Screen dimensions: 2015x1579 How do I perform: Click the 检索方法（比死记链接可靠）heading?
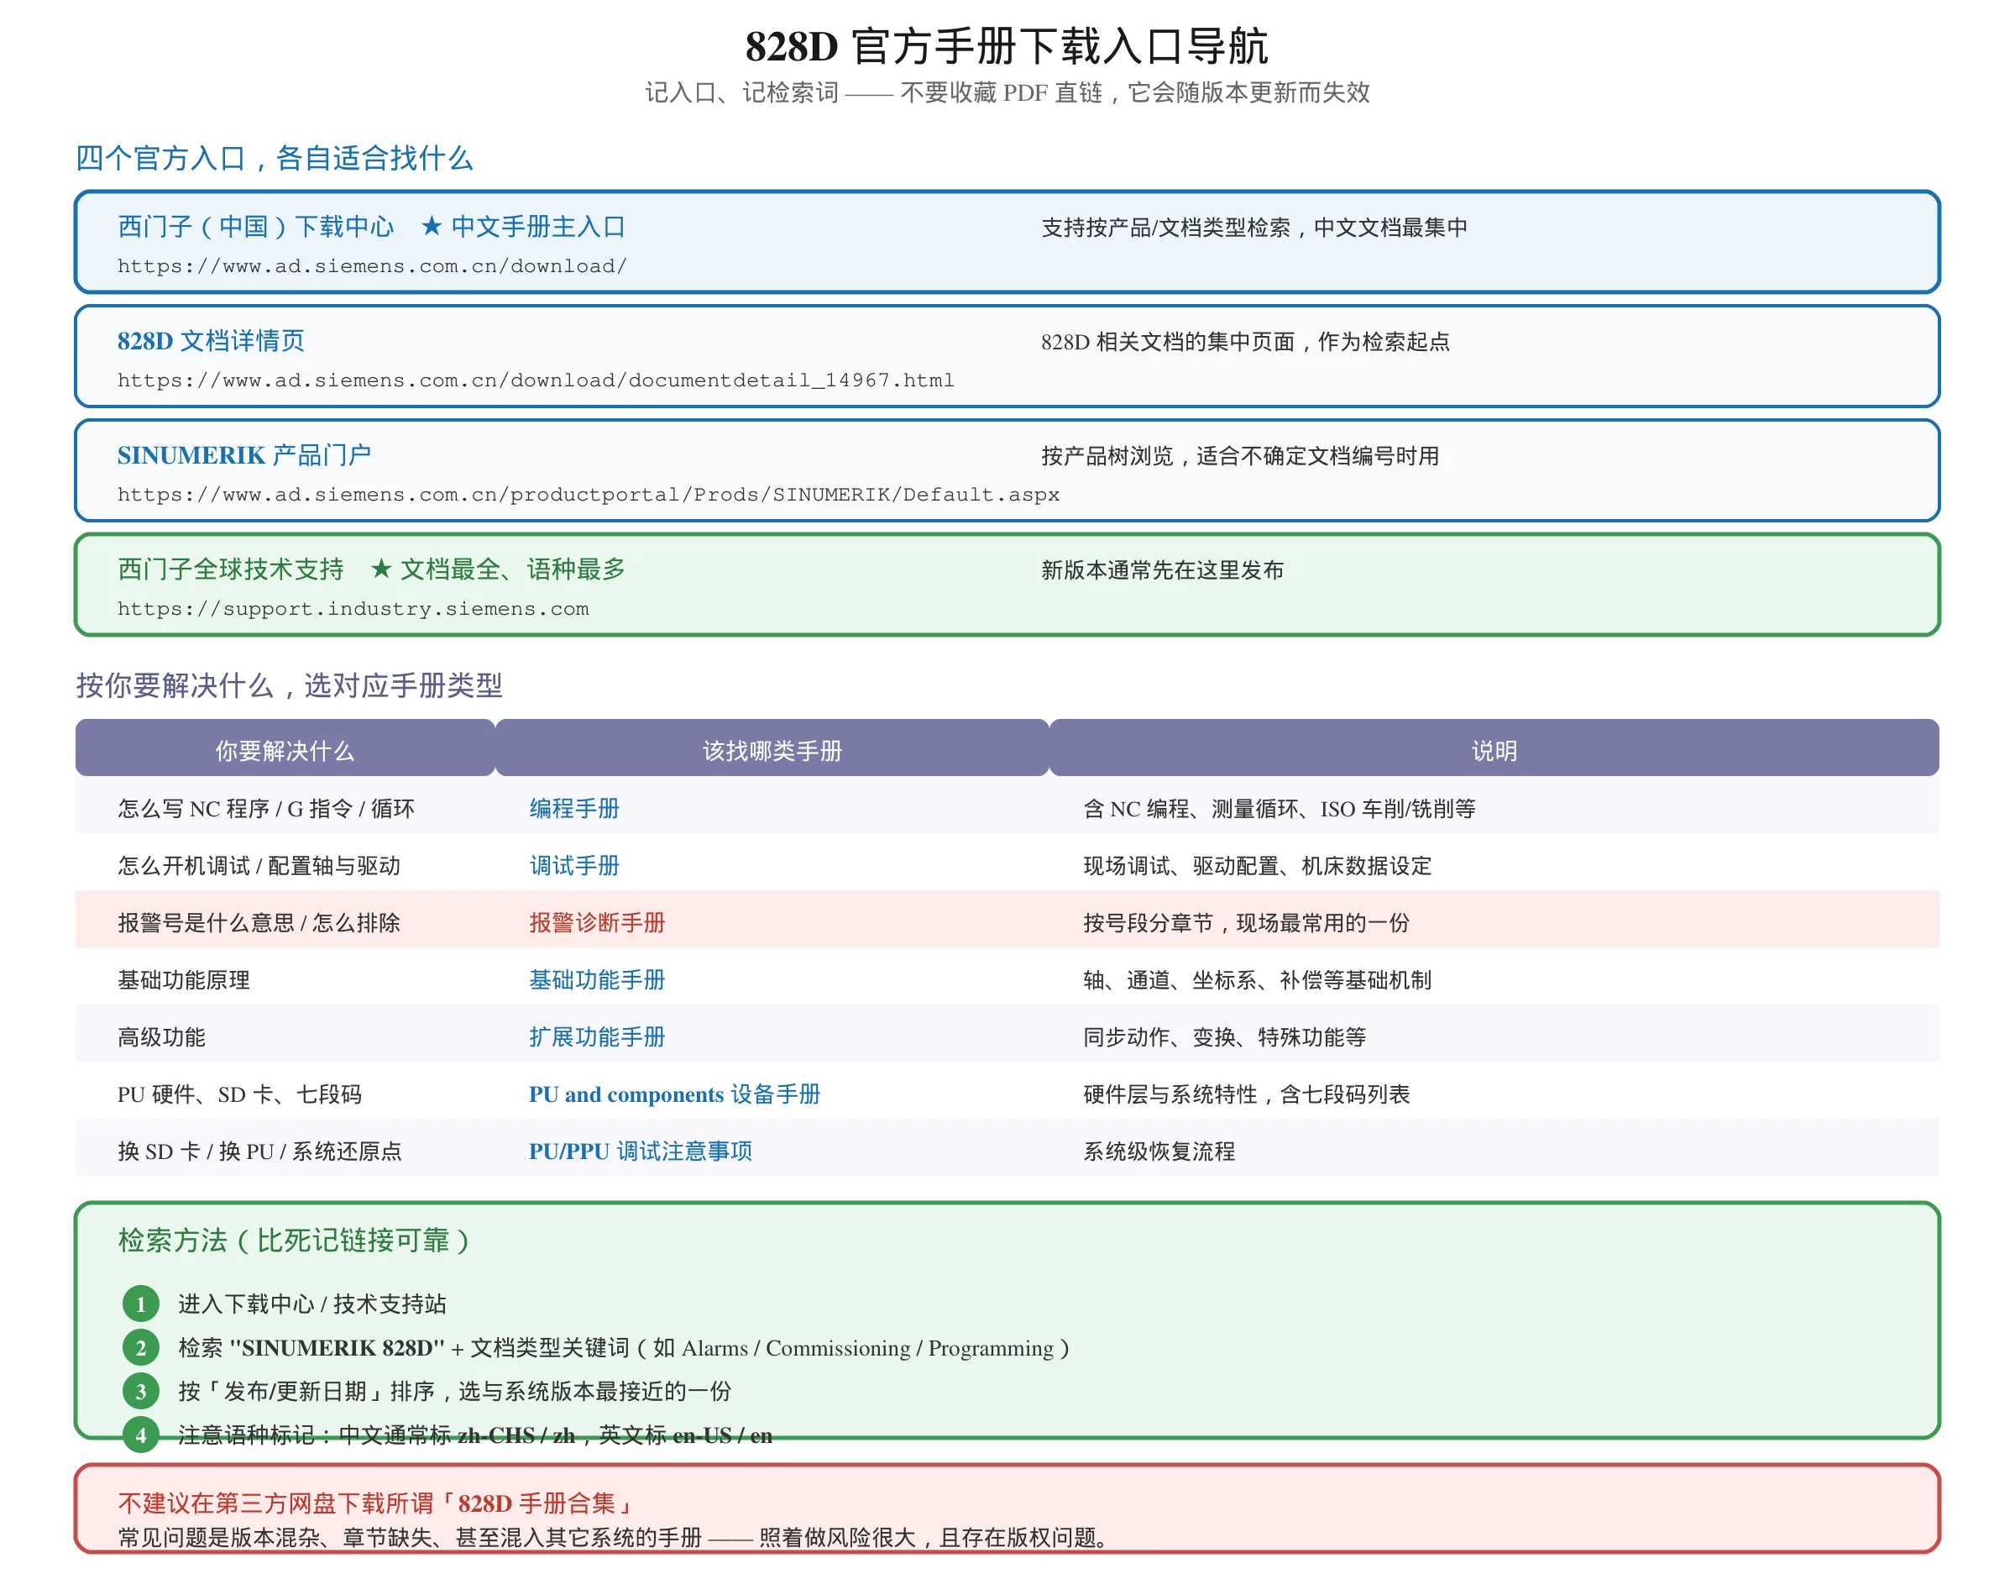[x=294, y=1241]
